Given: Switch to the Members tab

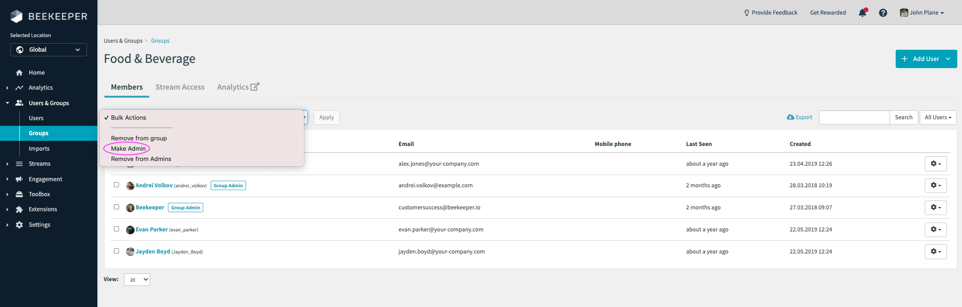Looking at the screenshot, I should point(127,87).
